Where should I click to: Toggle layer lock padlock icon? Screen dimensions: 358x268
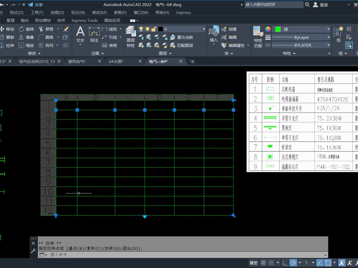point(154,29)
